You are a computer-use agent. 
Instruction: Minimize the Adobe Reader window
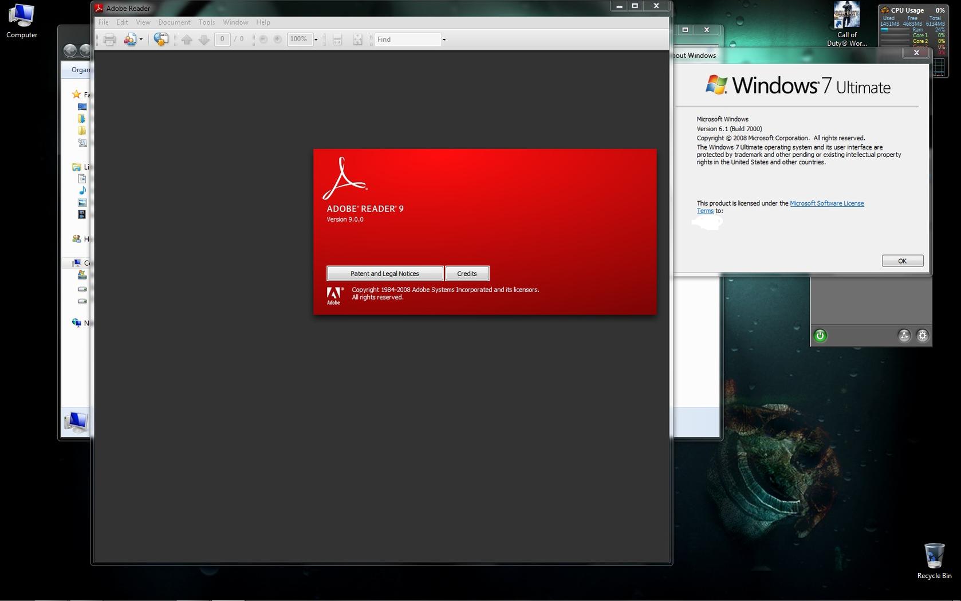pyautogui.click(x=619, y=6)
